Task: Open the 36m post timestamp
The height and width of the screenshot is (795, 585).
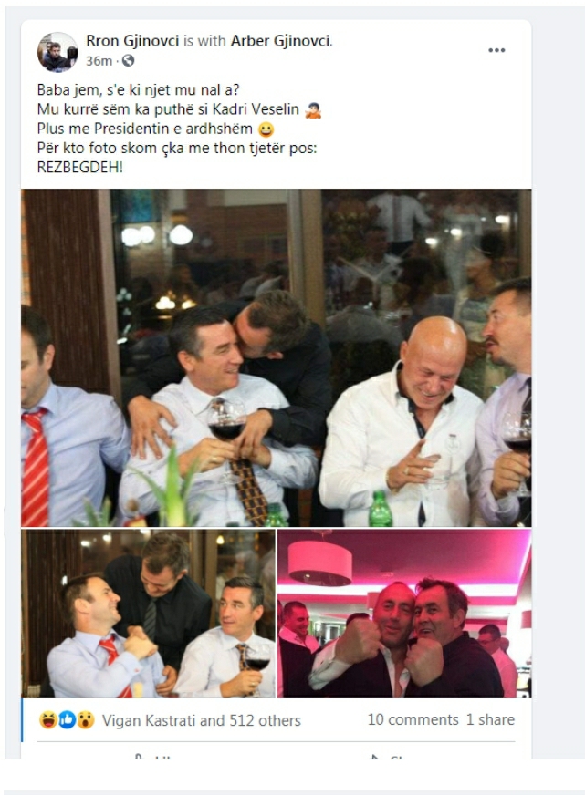Action: 99,61
